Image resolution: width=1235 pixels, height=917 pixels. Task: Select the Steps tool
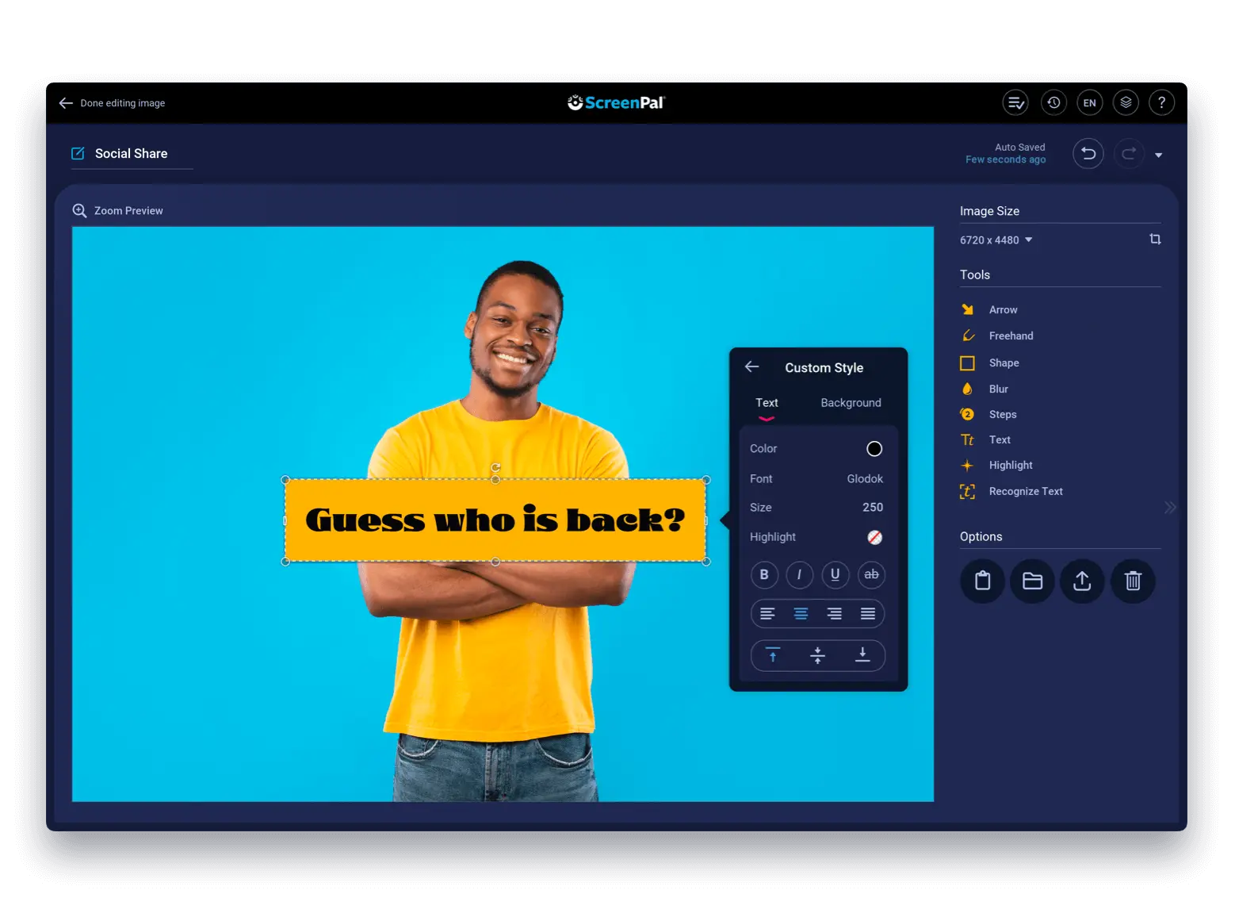[x=1002, y=413]
